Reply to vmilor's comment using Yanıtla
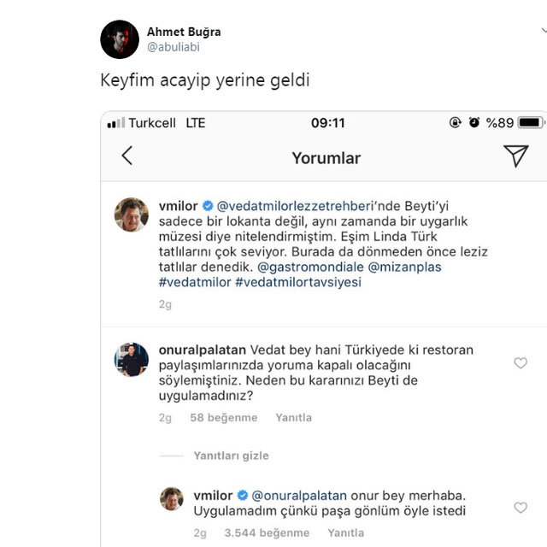Image resolution: width=547 pixels, height=547 pixels. tap(346, 533)
